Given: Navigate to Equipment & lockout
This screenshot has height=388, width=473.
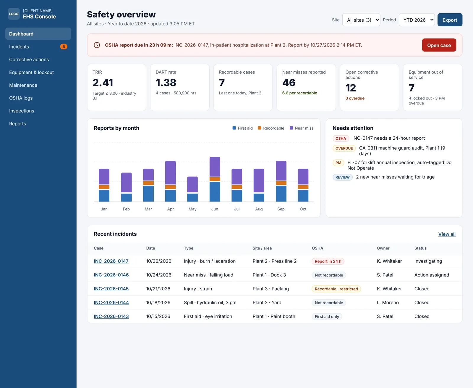Looking at the screenshot, I should coord(38,72).
